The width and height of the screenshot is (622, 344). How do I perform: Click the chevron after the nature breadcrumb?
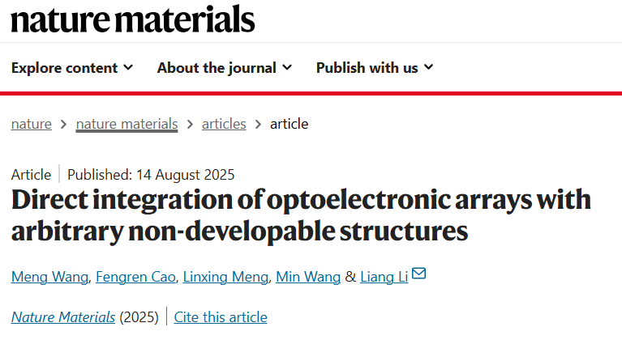[x=63, y=125]
